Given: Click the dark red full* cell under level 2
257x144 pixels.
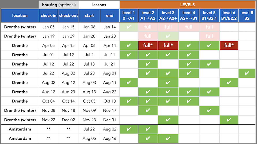Looking at the screenshot, I should (148, 45).
